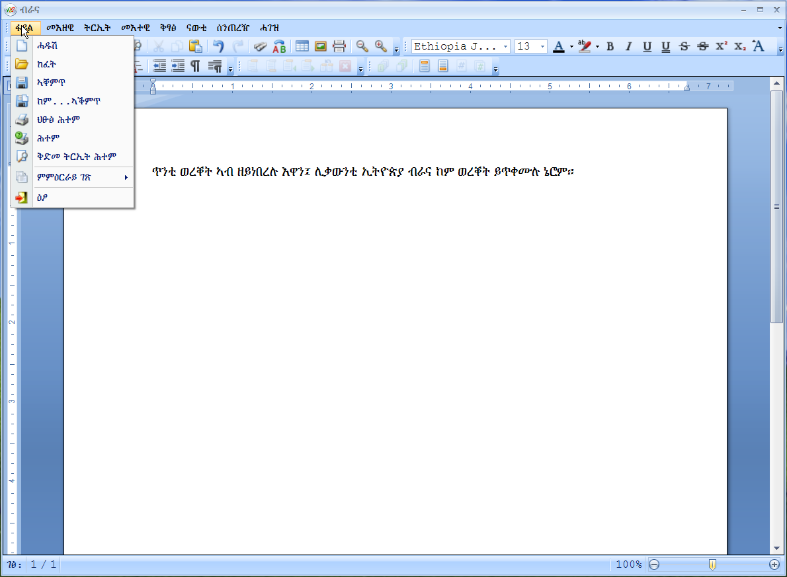
Task: Click the first-line indent marker on ruler
Action: tap(153, 82)
